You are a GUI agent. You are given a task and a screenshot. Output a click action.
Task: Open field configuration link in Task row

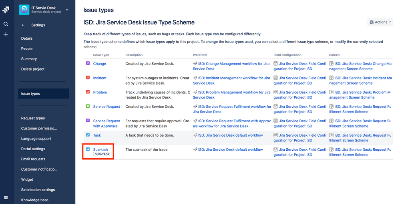(300, 137)
